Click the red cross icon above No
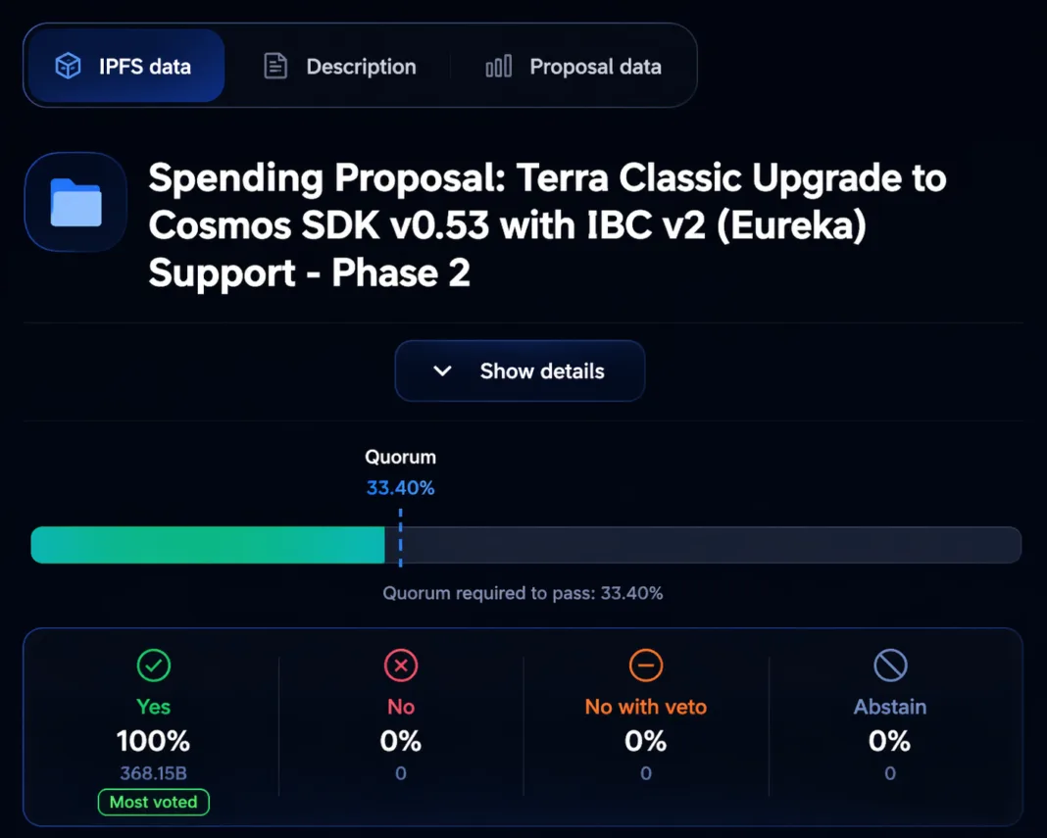1047x838 pixels. 401,666
